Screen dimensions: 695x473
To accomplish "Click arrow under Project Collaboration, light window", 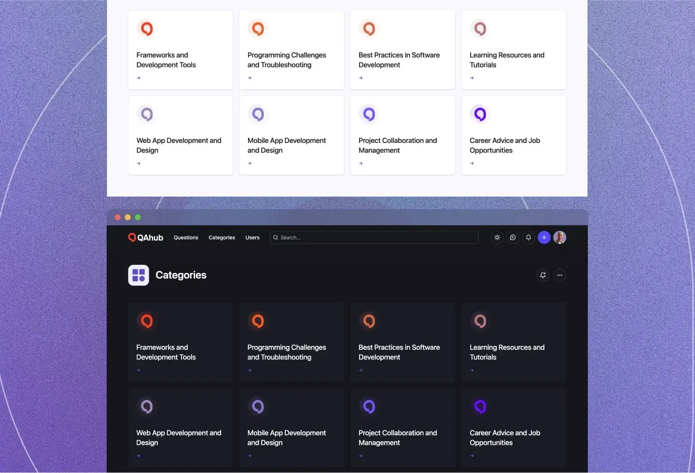I will (x=361, y=163).
